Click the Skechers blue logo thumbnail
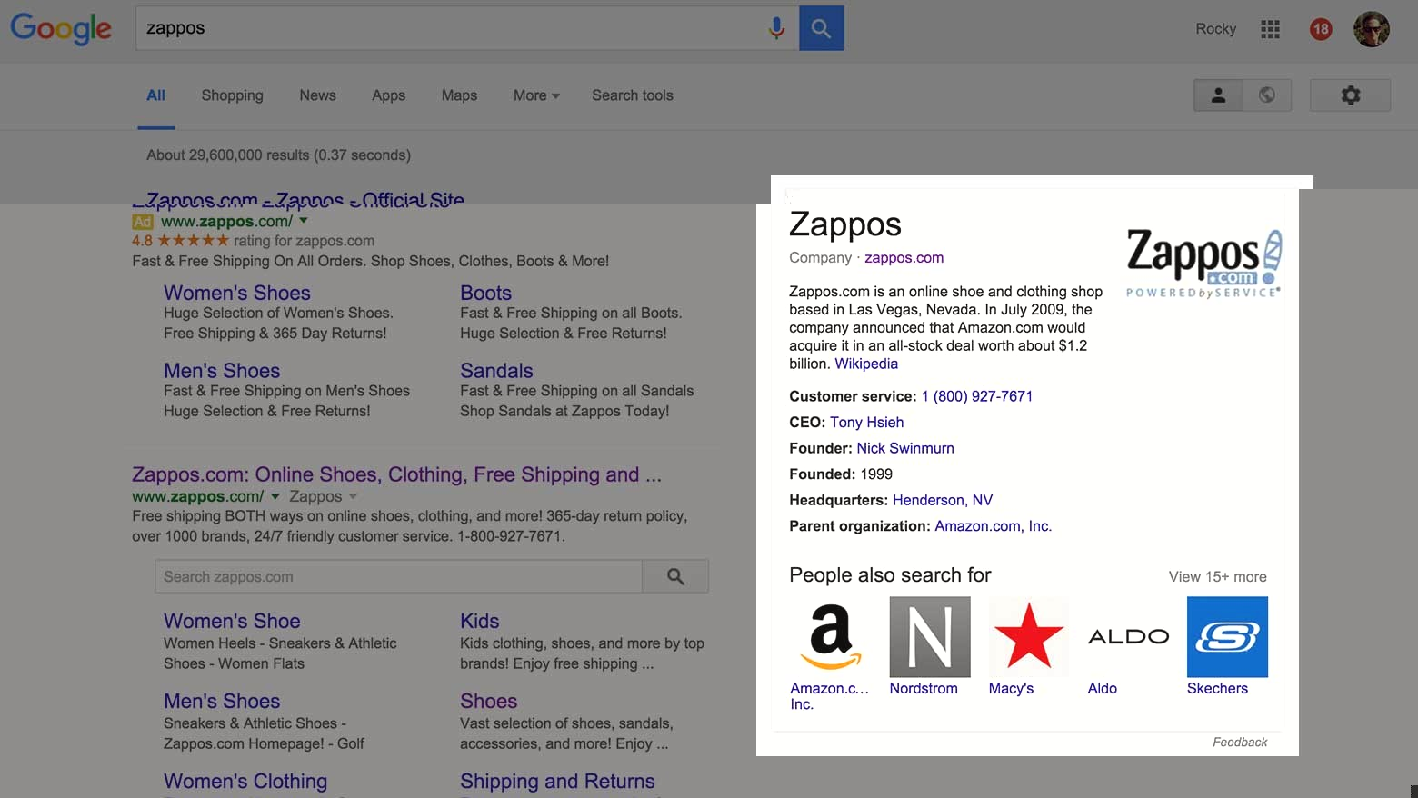 (x=1227, y=636)
